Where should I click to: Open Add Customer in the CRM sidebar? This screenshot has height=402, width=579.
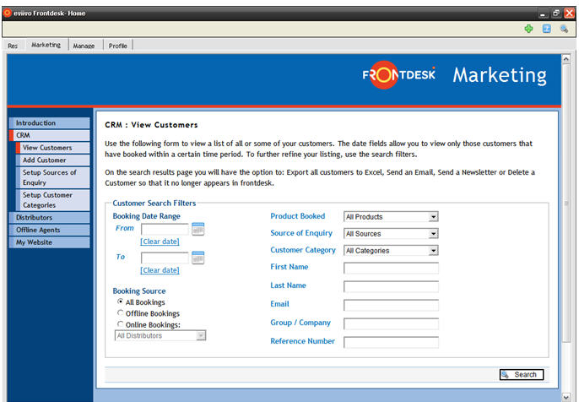(x=45, y=160)
